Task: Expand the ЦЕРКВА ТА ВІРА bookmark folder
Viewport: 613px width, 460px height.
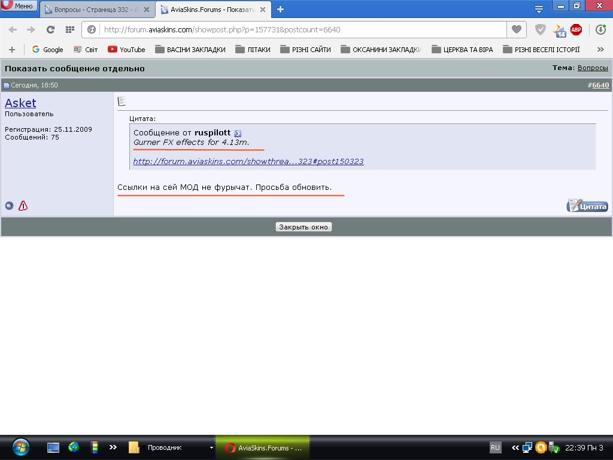Action: pyautogui.click(x=462, y=50)
